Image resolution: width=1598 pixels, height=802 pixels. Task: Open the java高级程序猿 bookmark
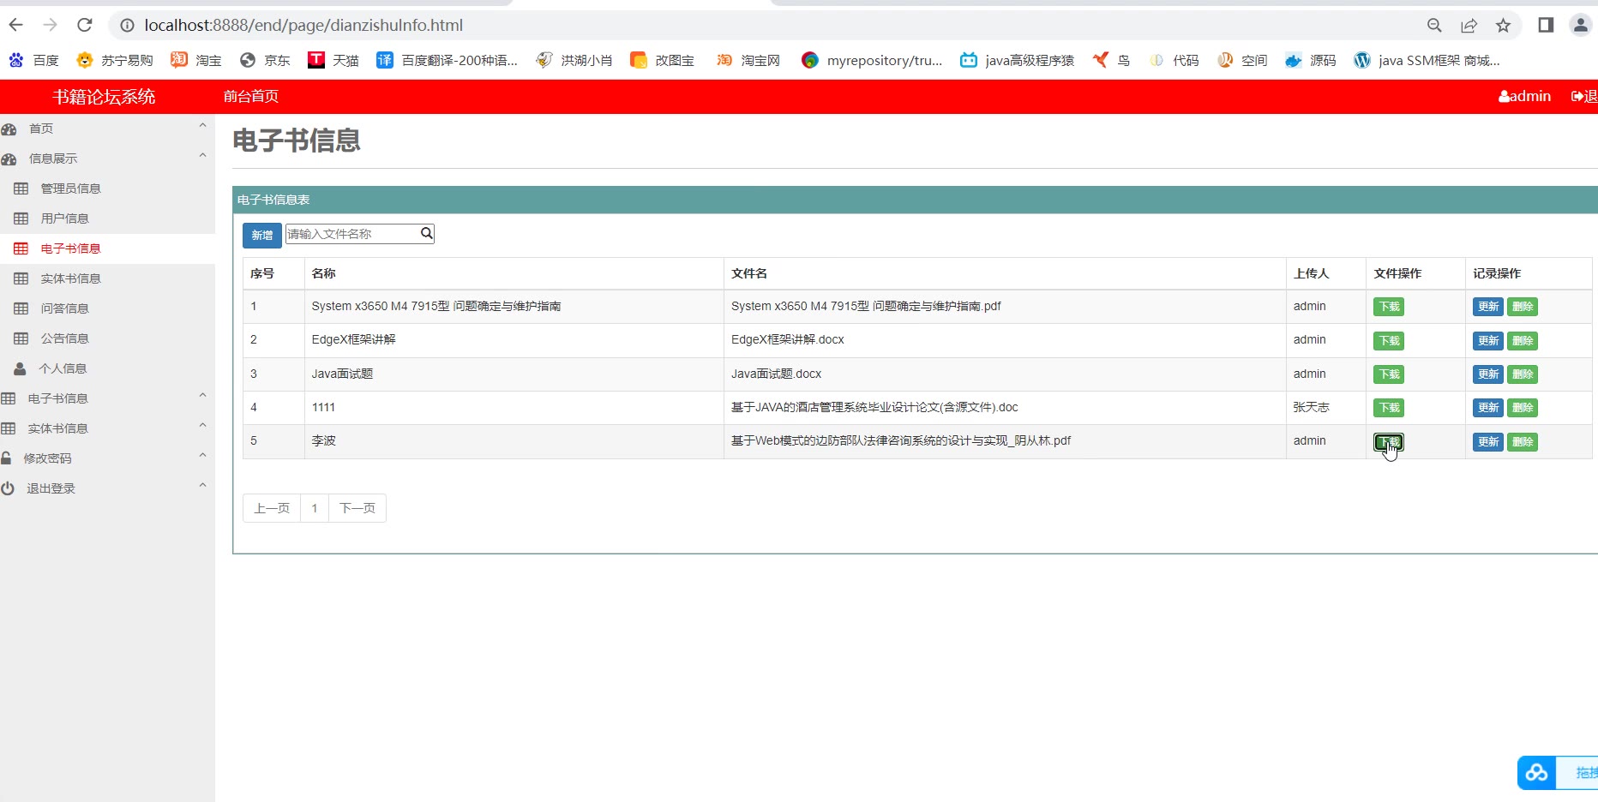point(1017,60)
